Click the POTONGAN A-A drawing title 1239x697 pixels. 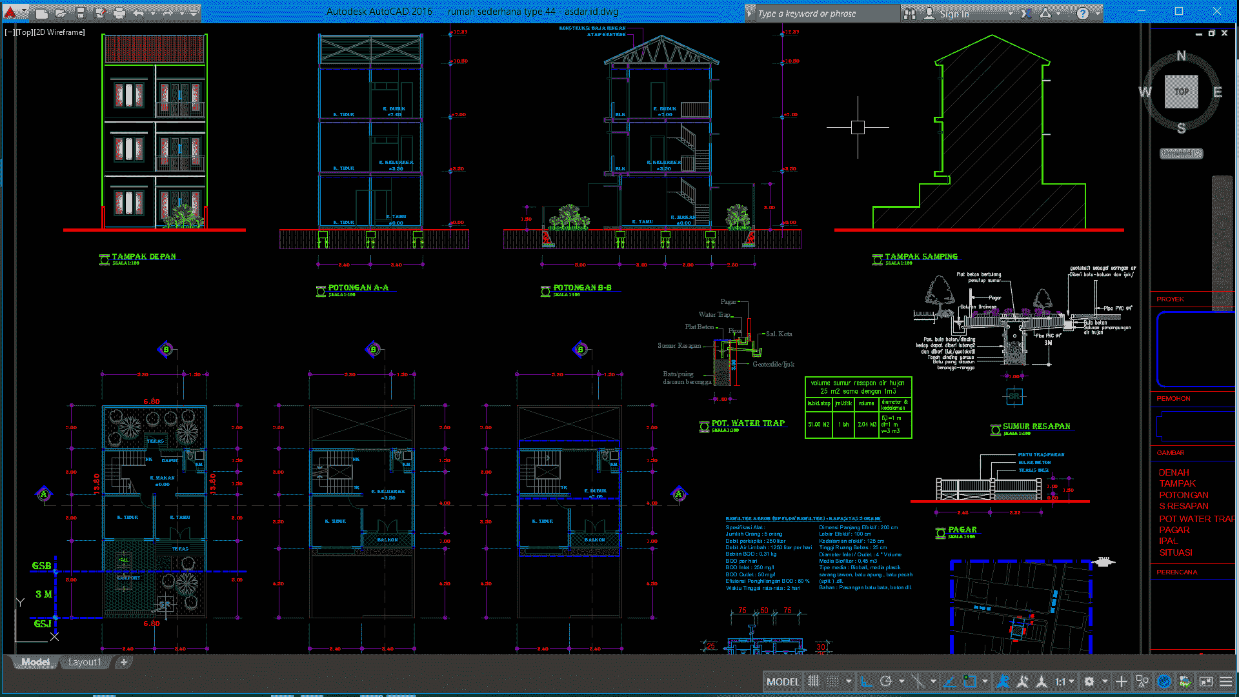(358, 288)
